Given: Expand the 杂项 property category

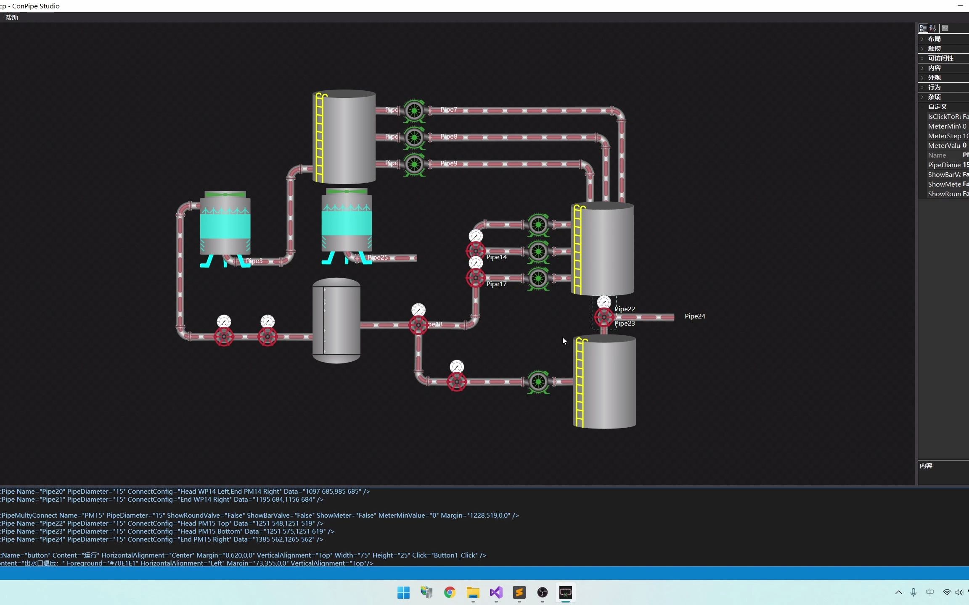Looking at the screenshot, I should point(922,97).
